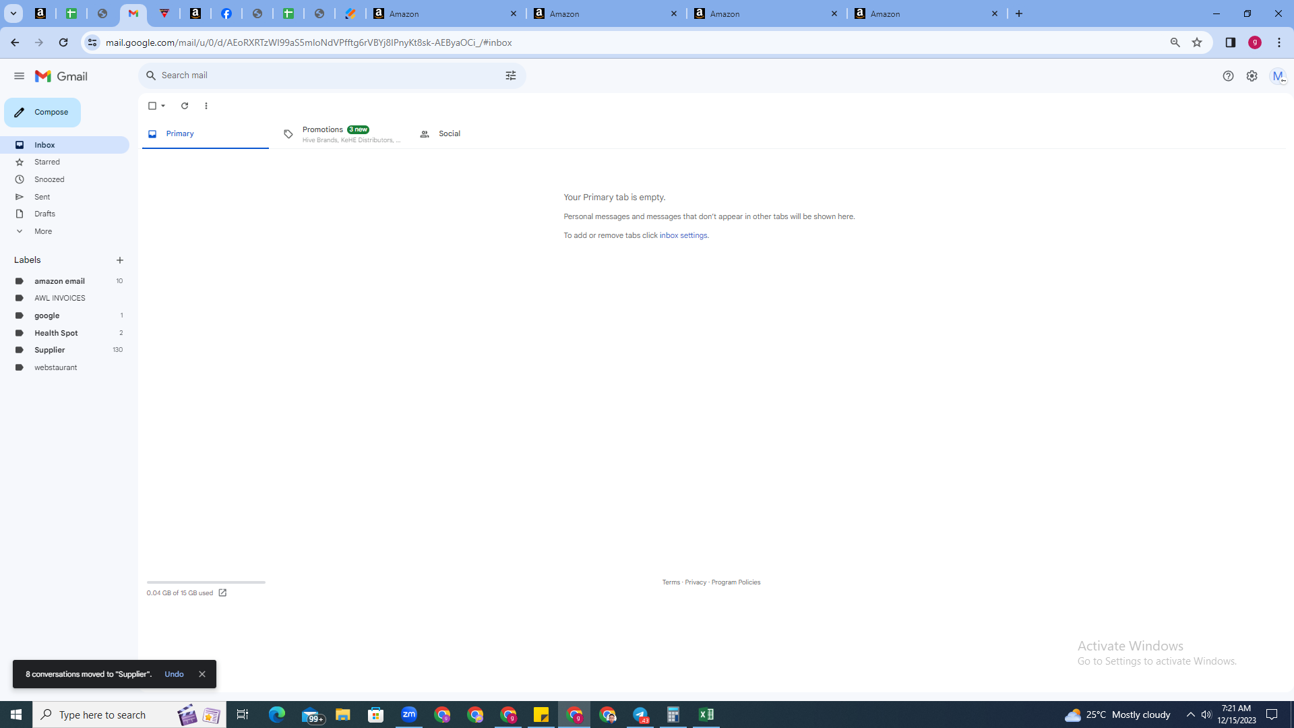
Task: Switch to the Promotions tab
Action: click(x=341, y=134)
